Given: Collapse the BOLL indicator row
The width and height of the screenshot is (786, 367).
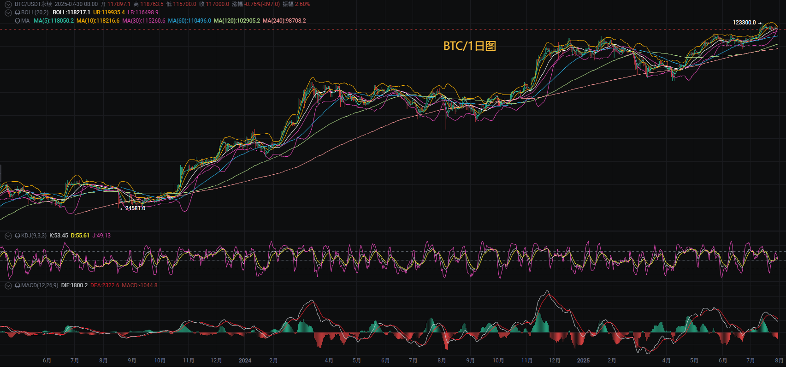Looking at the screenshot, I should coord(8,12).
